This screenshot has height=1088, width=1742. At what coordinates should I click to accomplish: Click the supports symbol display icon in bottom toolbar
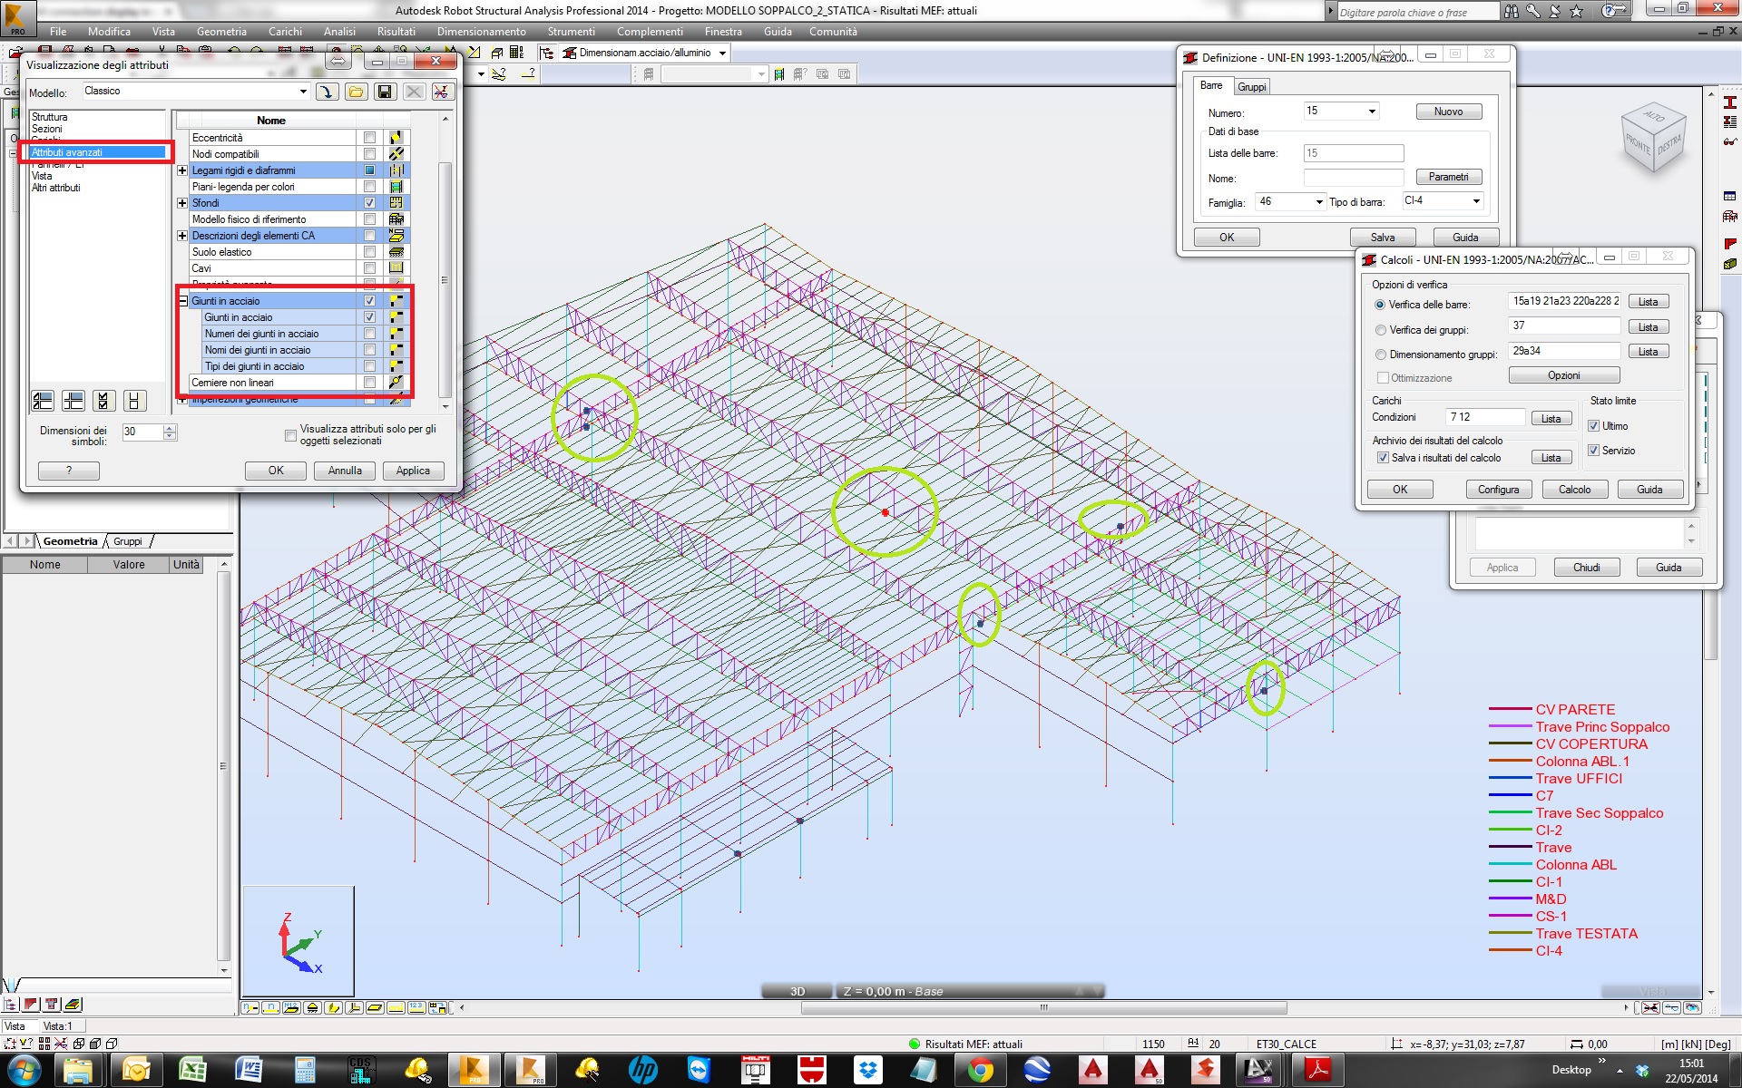pyautogui.click(x=313, y=1007)
